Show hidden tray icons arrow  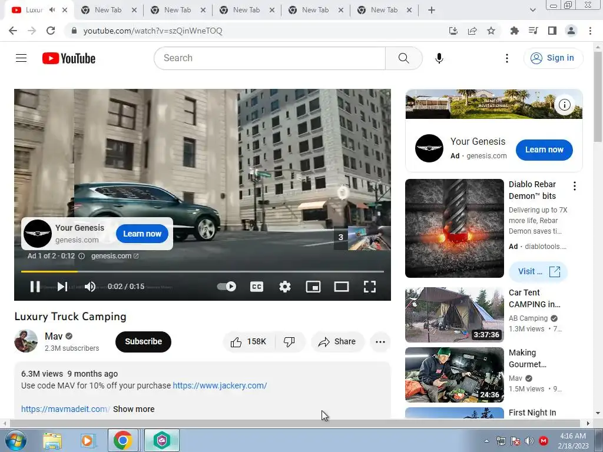[486, 441]
